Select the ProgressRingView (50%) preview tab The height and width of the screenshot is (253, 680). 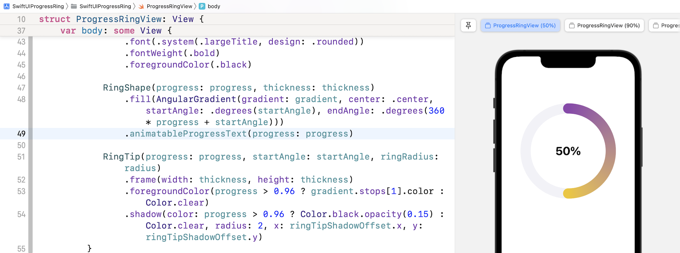point(520,25)
